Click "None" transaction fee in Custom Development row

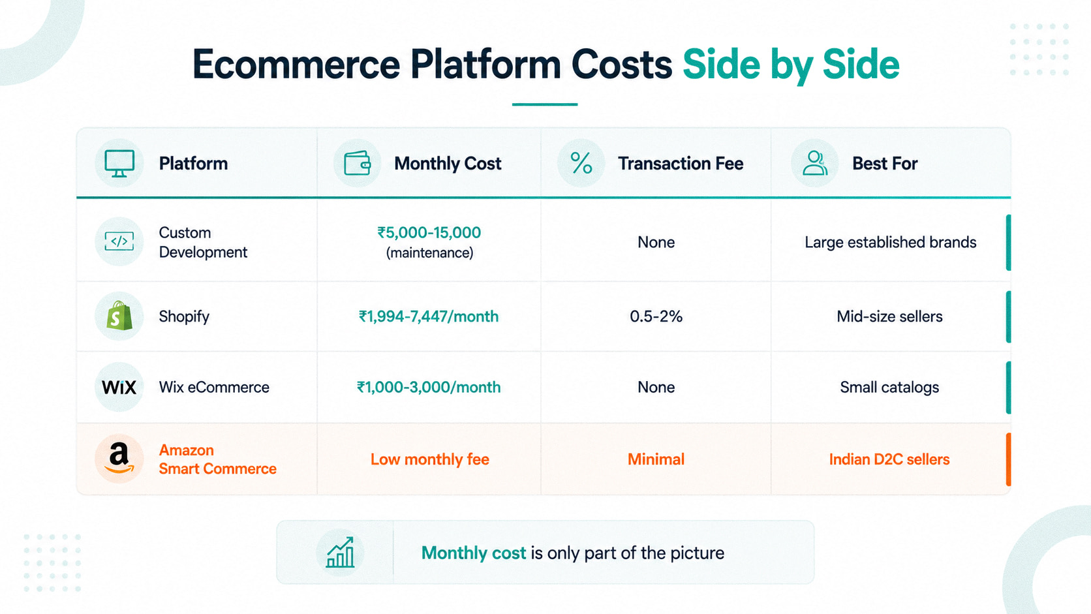pos(656,242)
